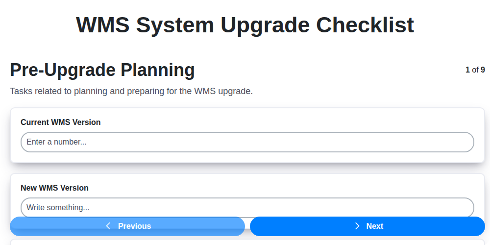Click the WMS System Upgrade Checklist title
Screen dimensions: 490x245
(245, 25)
